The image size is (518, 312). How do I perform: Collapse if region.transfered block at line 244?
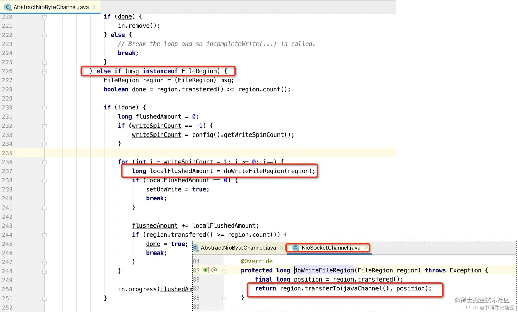(x=45, y=235)
